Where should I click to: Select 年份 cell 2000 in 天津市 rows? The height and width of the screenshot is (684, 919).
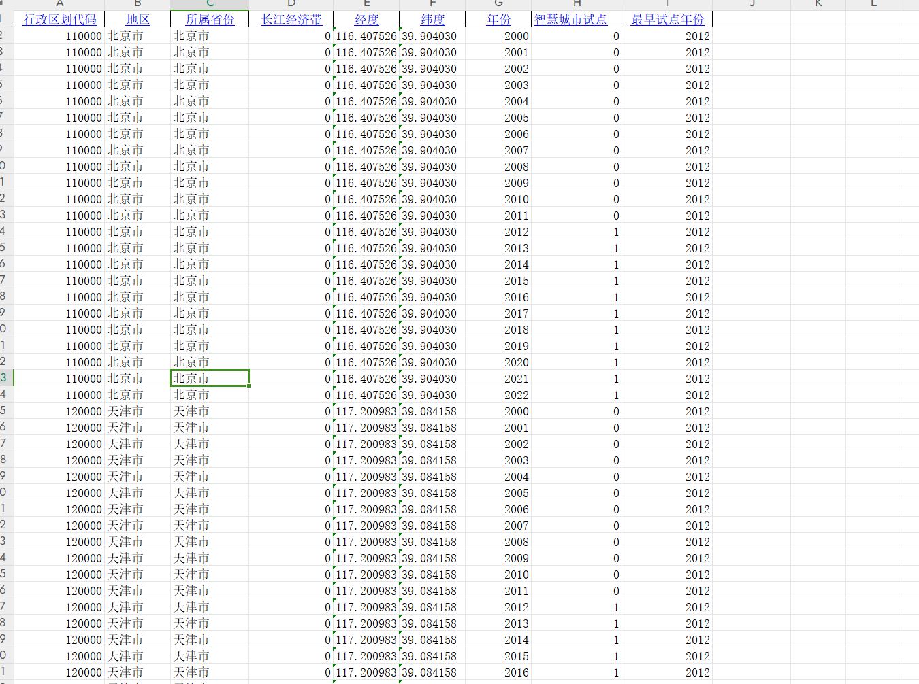point(498,411)
